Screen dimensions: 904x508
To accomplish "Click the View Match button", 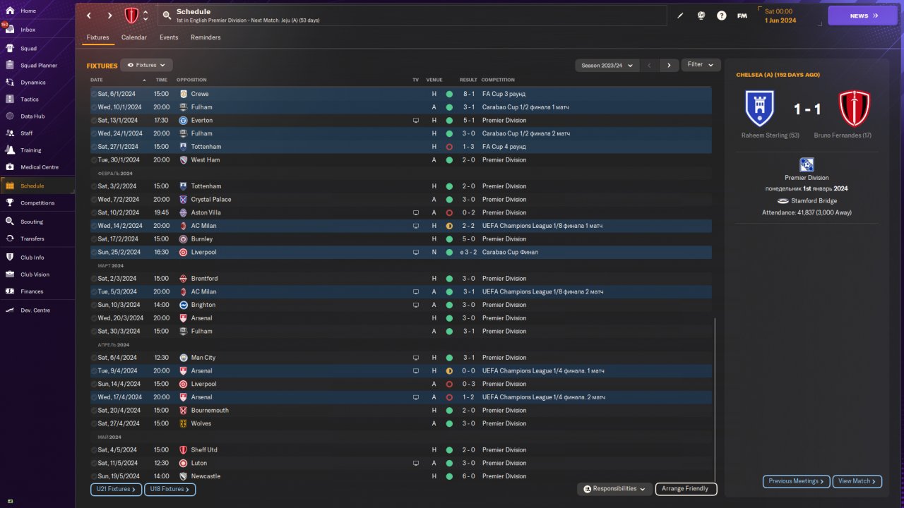I will coord(857,481).
